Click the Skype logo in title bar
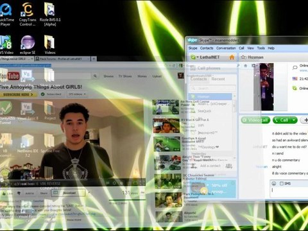This screenshot has height=231, width=308. [x=192, y=40]
